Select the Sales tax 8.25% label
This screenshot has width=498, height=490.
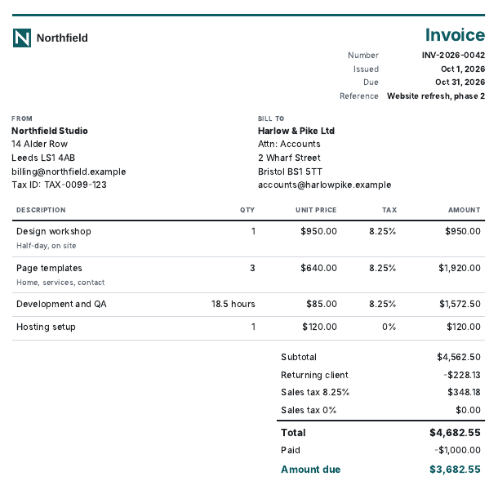[315, 392]
